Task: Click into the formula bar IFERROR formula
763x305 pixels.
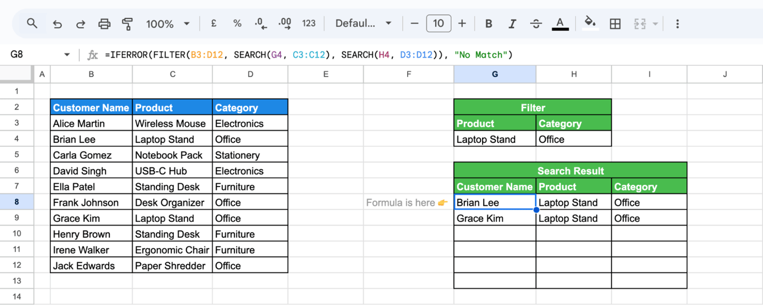Action: pyautogui.click(x=309, y=55)
